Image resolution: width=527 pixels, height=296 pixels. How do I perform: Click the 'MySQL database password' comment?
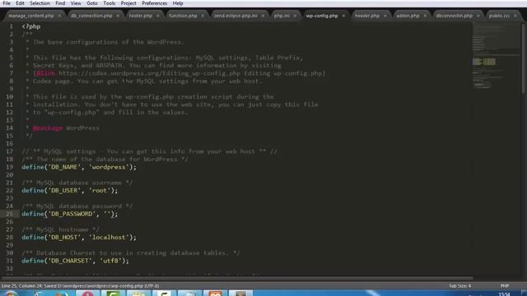77,206
